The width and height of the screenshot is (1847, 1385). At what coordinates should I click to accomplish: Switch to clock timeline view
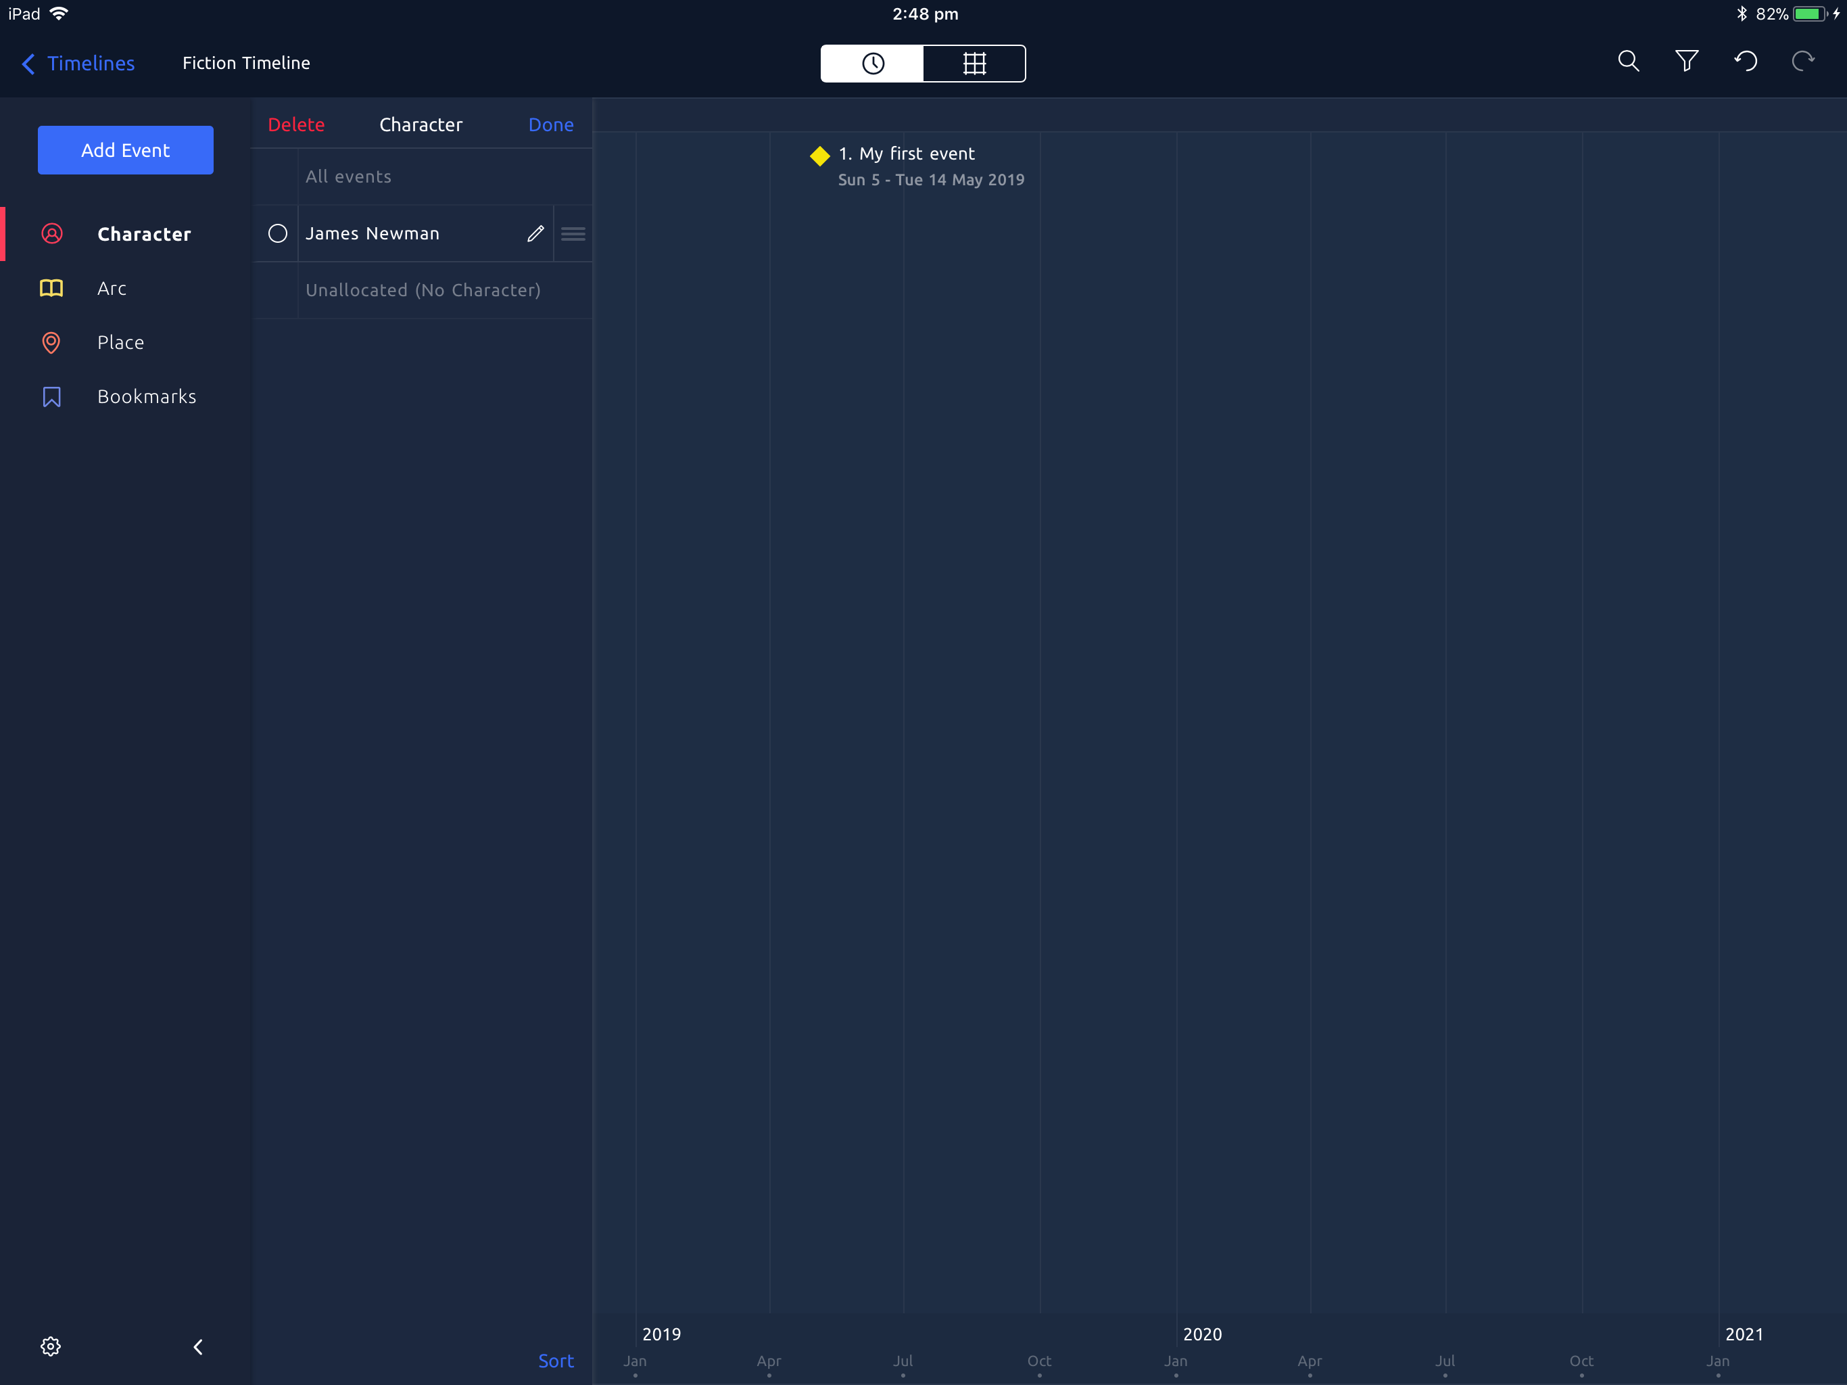pos(873,64)
